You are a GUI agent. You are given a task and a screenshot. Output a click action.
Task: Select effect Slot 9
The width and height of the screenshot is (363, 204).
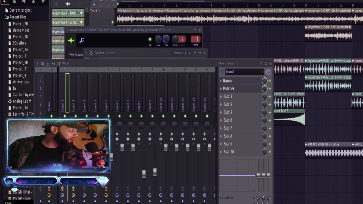pos(228,144)
